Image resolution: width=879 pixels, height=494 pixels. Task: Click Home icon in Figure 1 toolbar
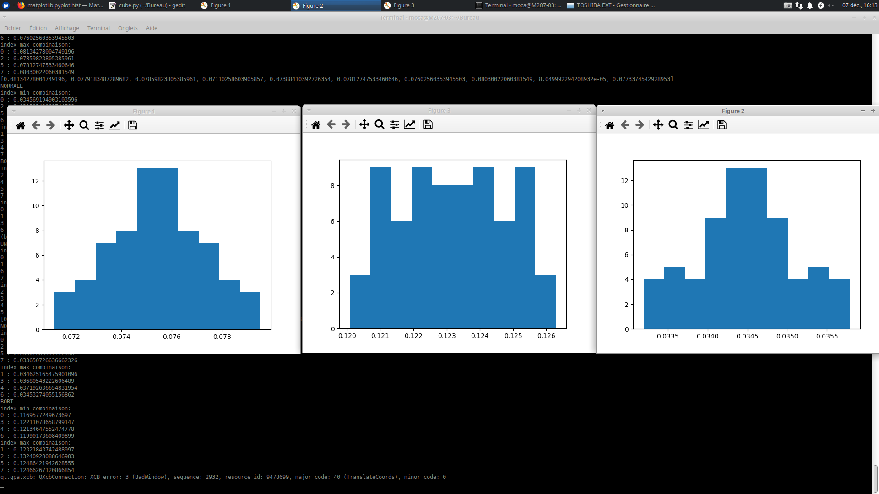pos(21,125)
